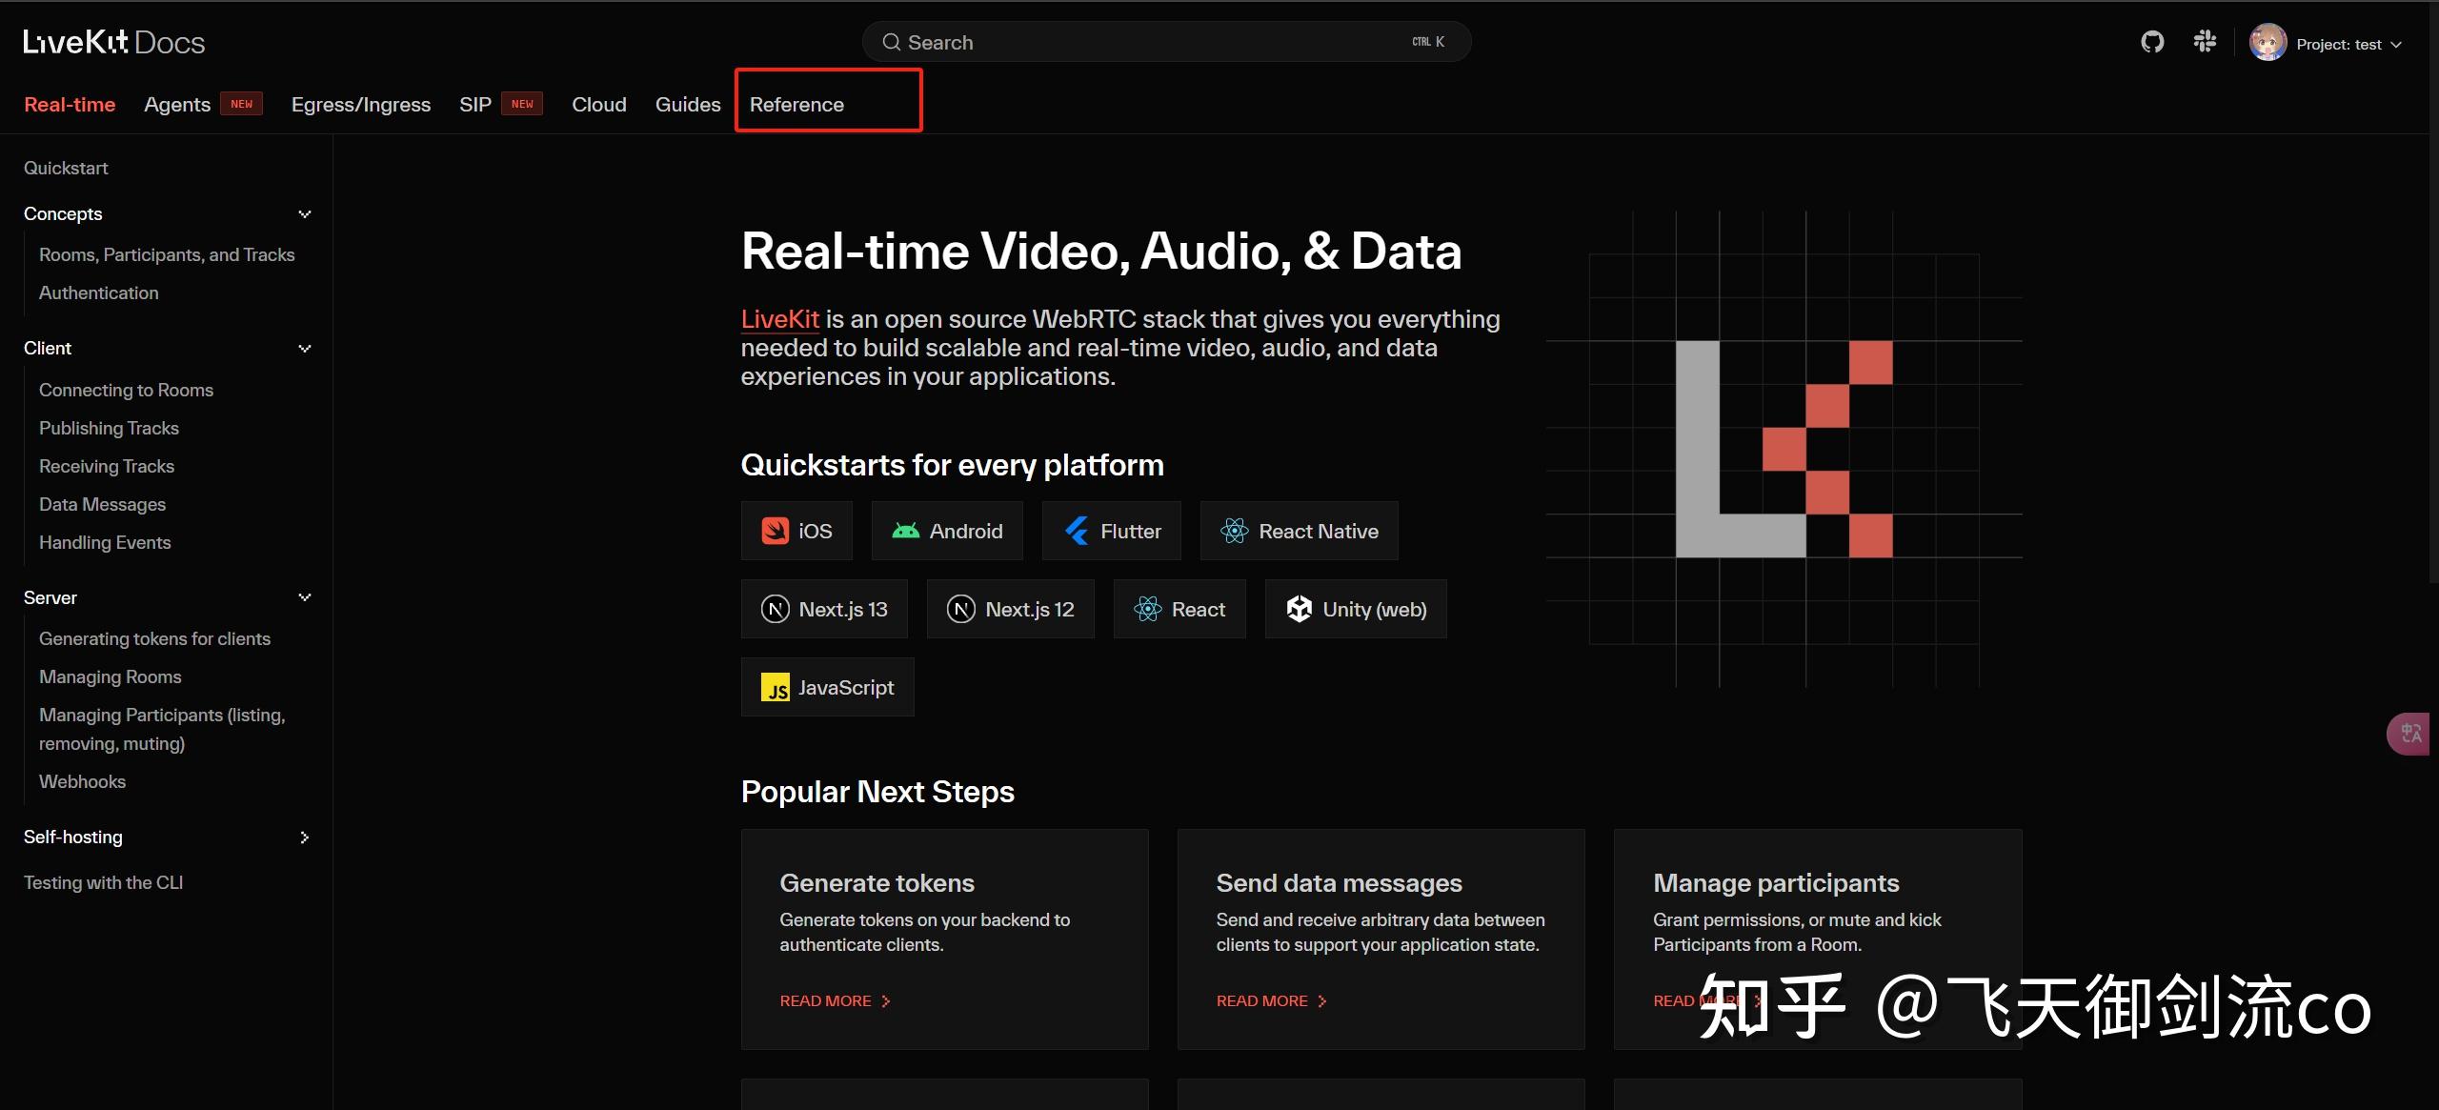Open the Slack community icon
Viewport: 2439px width, 1110px height.
click(x=2205, y=42)
